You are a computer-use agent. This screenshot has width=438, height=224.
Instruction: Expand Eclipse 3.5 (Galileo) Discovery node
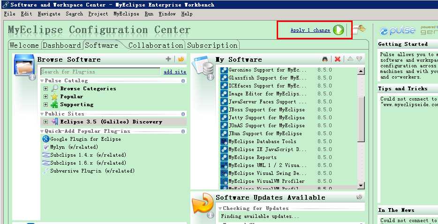coord(46,122)
